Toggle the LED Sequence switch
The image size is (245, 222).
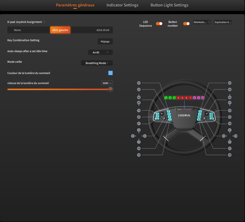(159, 24)
